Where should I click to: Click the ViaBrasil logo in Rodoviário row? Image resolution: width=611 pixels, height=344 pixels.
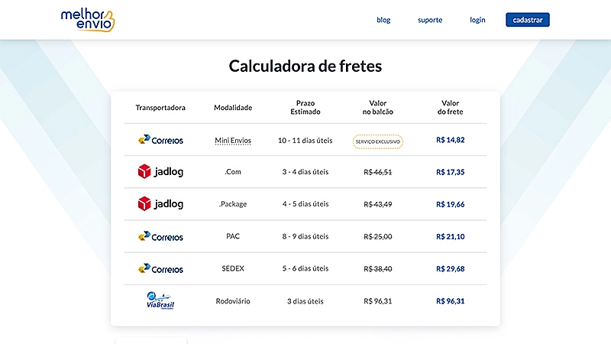click(160, 300)
